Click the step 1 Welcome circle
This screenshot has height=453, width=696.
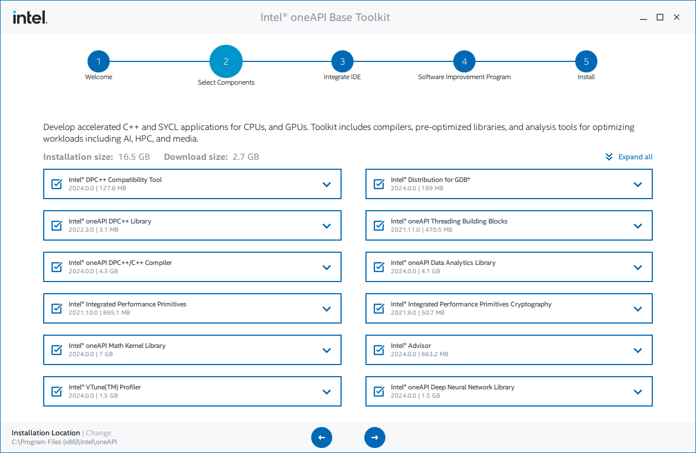tap(99, 62)
